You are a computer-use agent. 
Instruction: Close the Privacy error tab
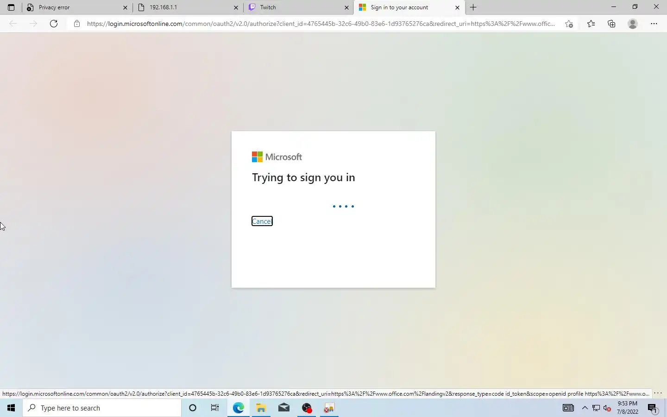coord(125,7)
